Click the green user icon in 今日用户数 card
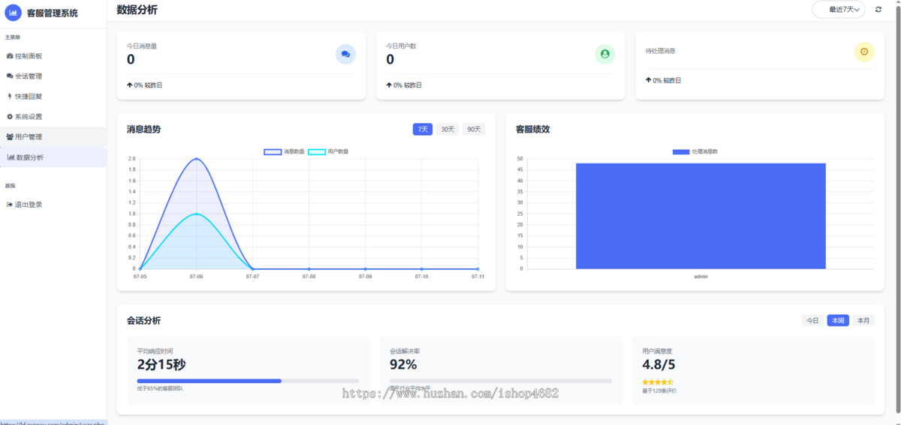Image resolution: width=901 pixels, height=425 pixels. click(605, 54)
